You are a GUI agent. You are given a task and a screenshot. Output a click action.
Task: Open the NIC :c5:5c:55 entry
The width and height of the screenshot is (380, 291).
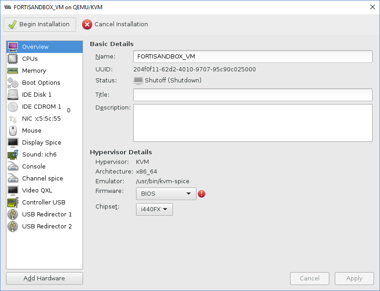(45, 118)
